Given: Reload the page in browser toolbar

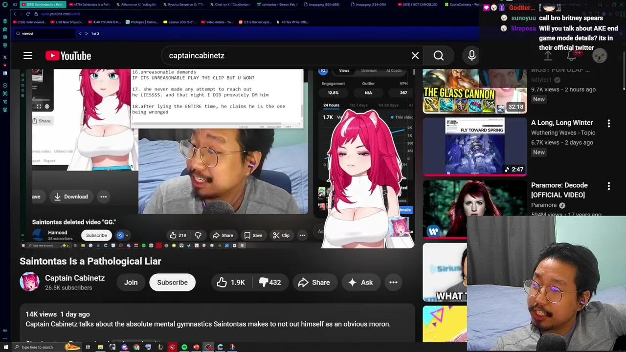Looking at the screenshot, I should (28, 14).
